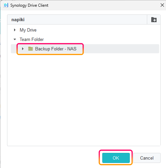Expand the My Drive tree node arrow
The image size is (166, 168).
(15, 30)
